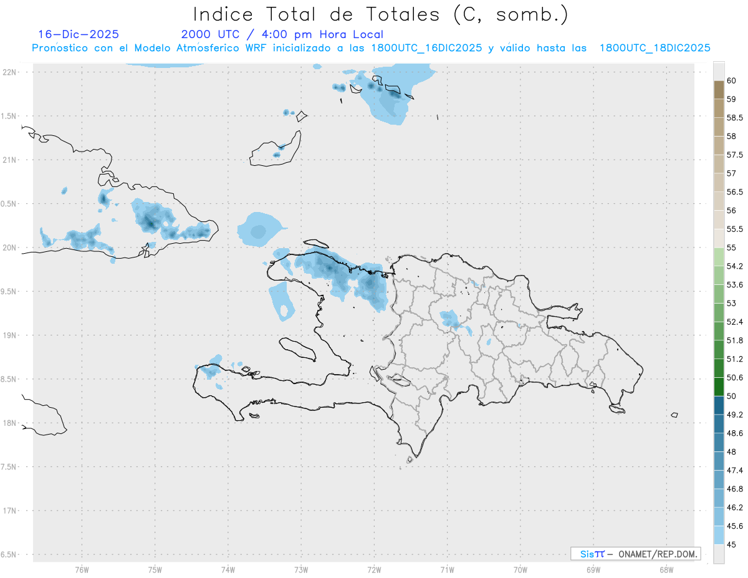Click the colorbar value '60'
The height and width of the screenshot is (578, 748).
pos(731,80)
